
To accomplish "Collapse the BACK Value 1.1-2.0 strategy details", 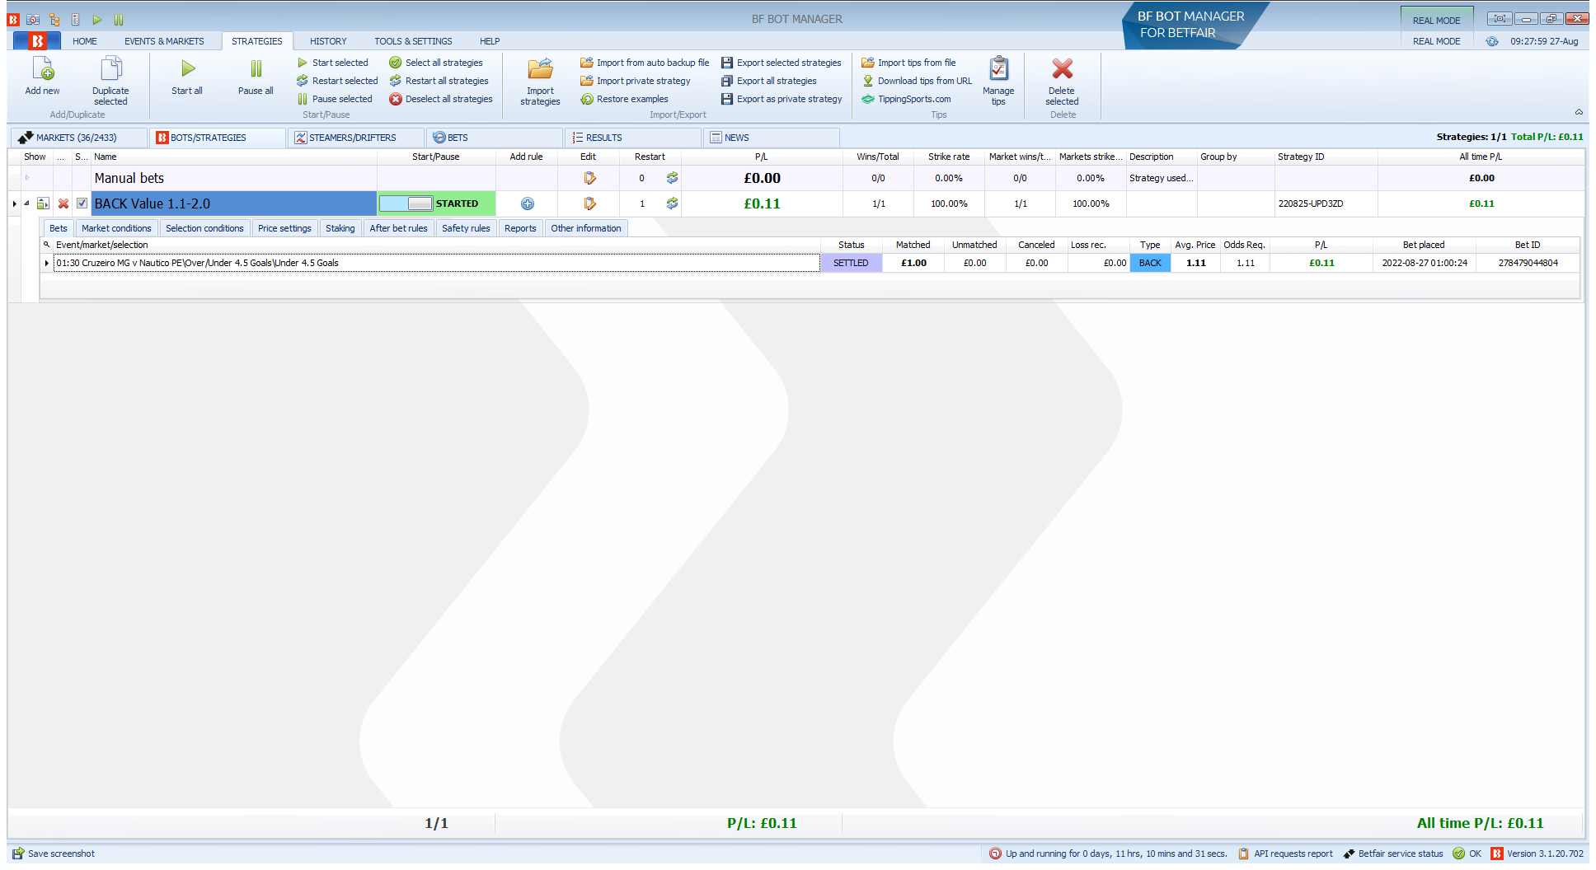I will (x=26, y=203).
